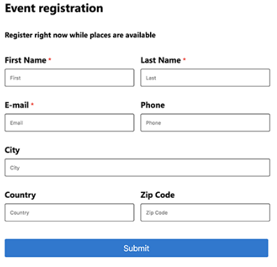Screen dimensions: 277x267
Task: Click the City label
Action: (13, 150)
